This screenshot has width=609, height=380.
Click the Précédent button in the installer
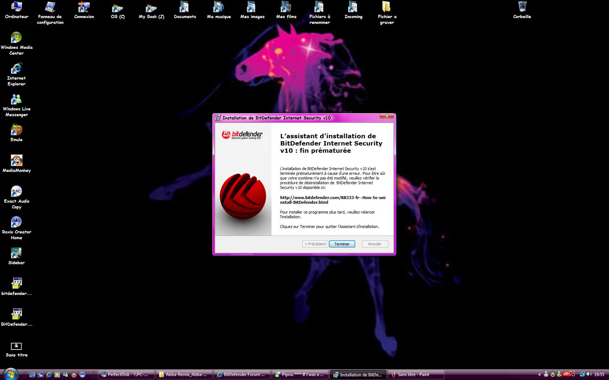coord(315,244)
